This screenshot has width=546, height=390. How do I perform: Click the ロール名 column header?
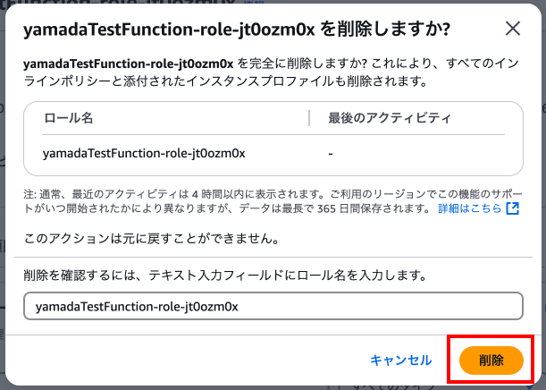click(68, 117)
